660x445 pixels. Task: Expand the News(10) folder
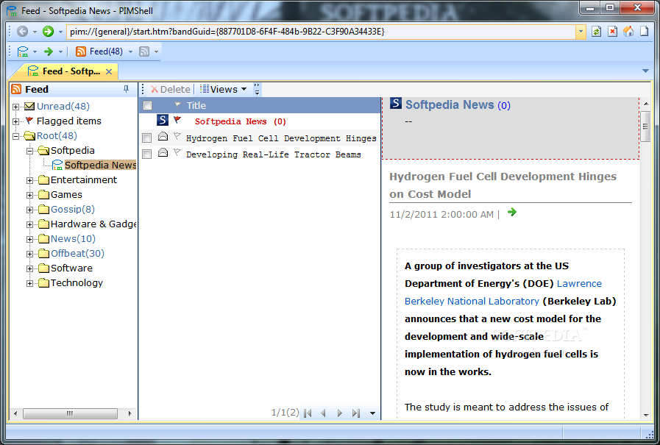click(x=30, y=239)
